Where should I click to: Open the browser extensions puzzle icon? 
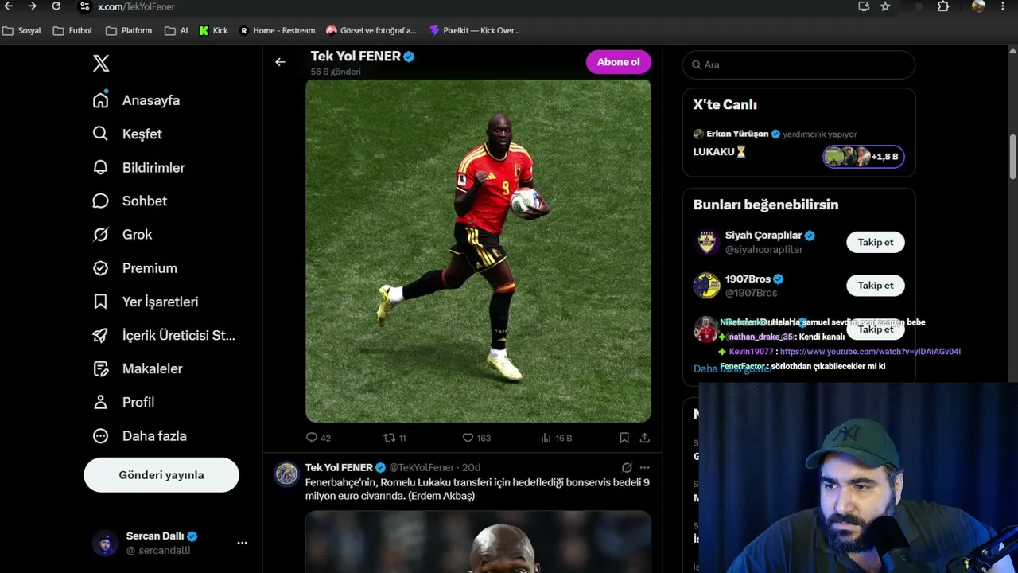click(943, 6)
